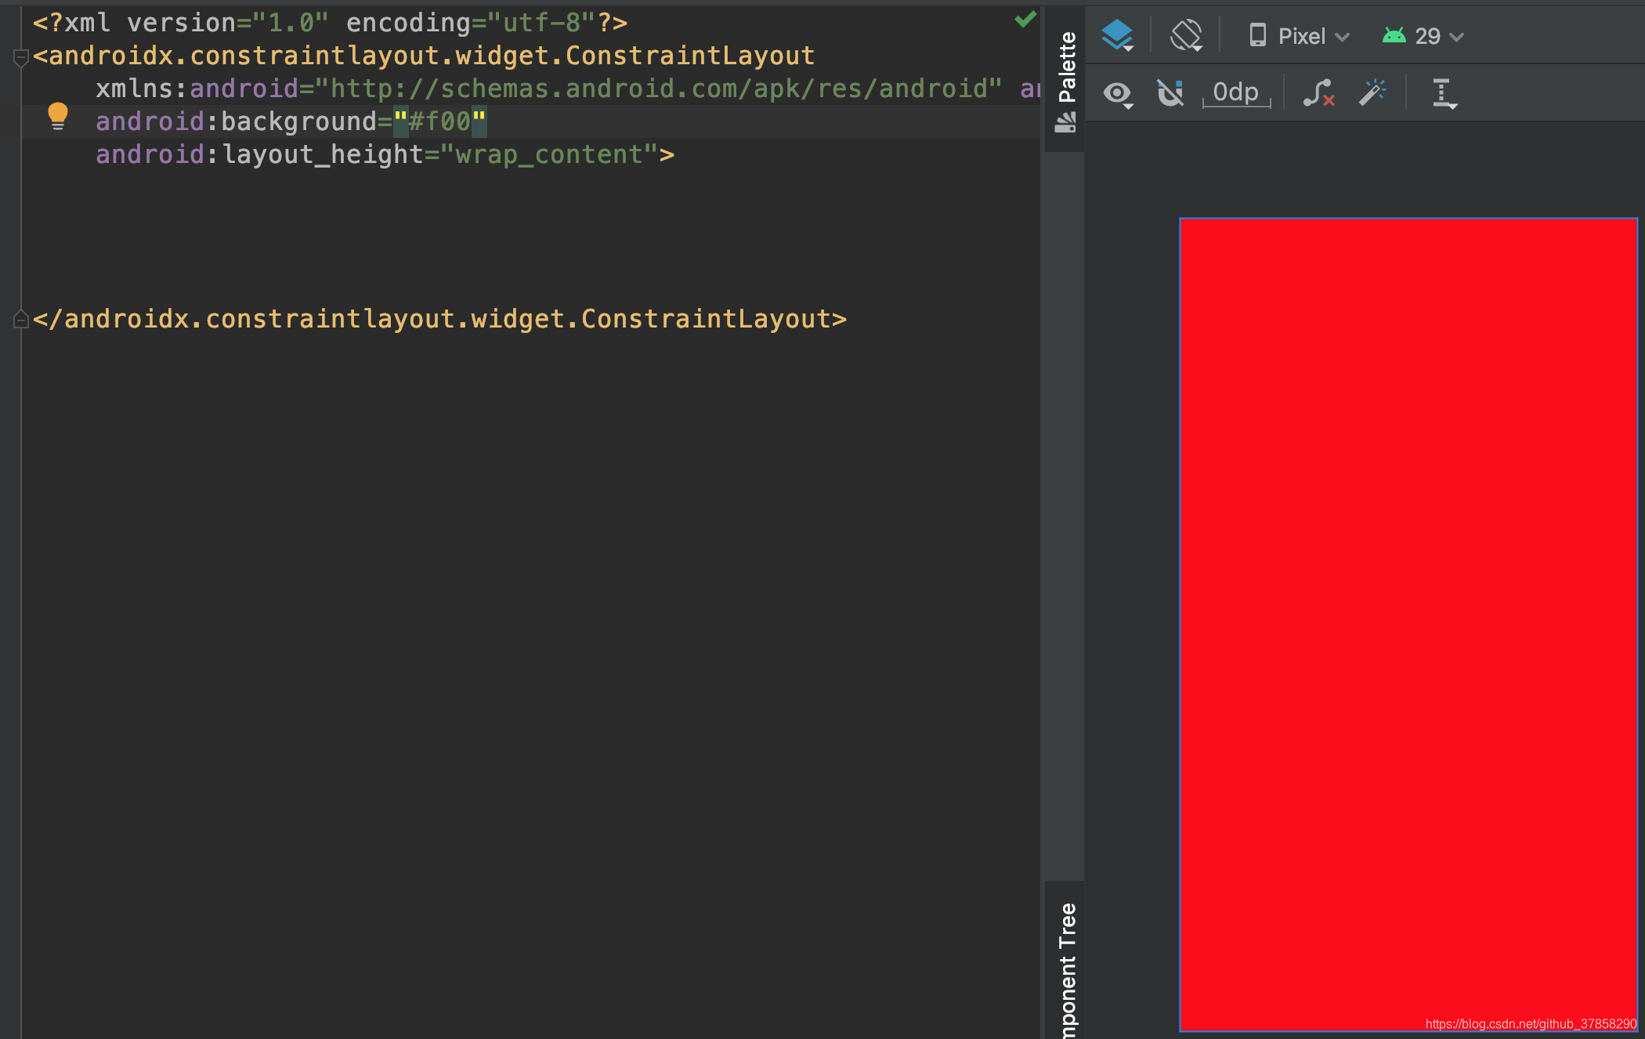
Task: Click the closing ConstraintLayout tag text
Action: point(439,319)
